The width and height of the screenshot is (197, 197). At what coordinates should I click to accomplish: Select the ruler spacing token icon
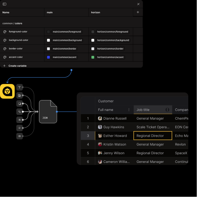point(20,112)
